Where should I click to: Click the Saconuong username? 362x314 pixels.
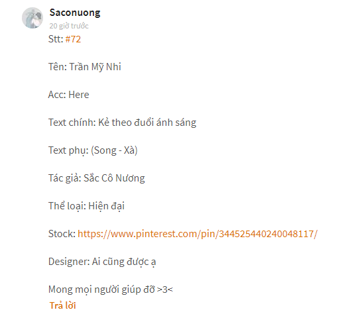[x=75, y=13]
